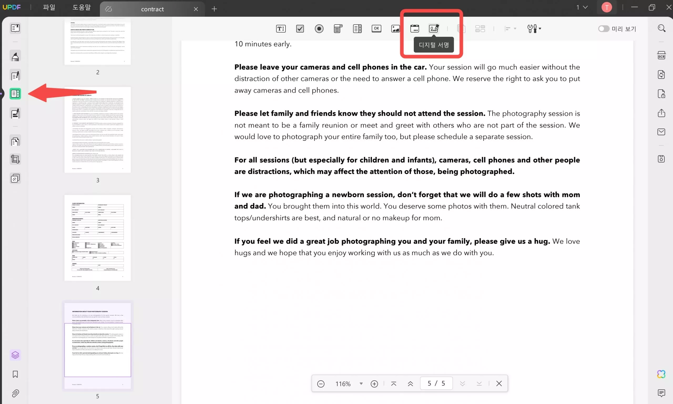The width and height of the screenshot is (673, 404).
Task: Add a Text Field form element
Action: [x=281, y=29]
